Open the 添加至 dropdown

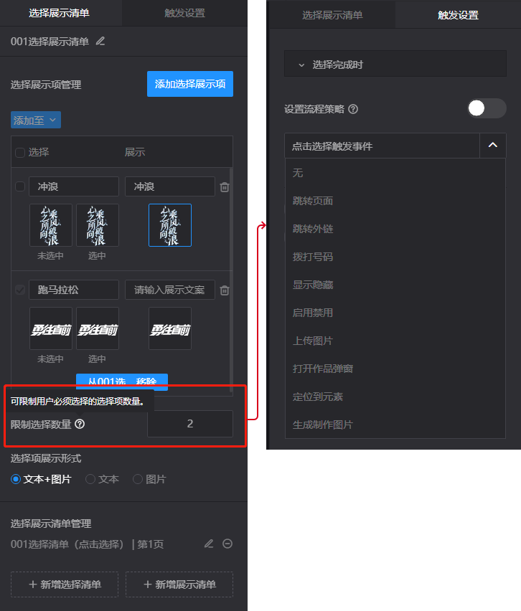click(x=36, y=120)
